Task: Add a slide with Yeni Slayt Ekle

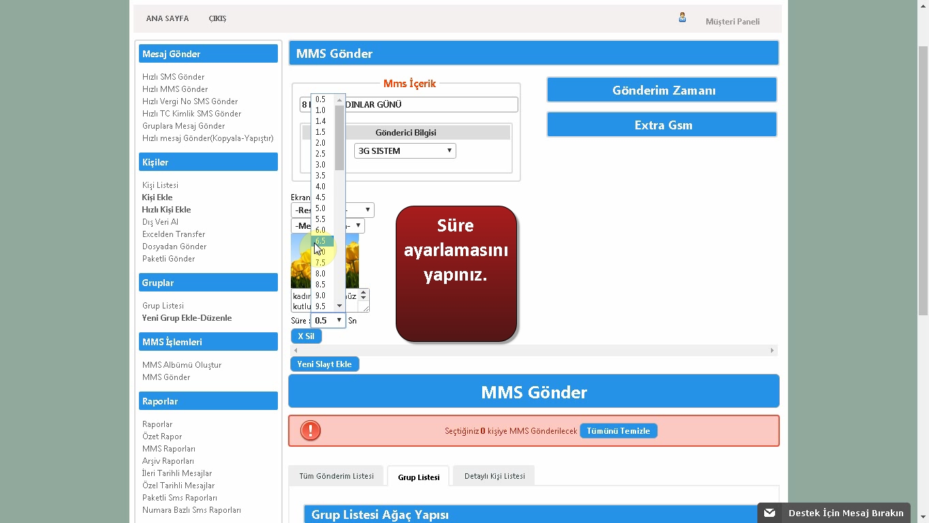Action: click(324, 364)
